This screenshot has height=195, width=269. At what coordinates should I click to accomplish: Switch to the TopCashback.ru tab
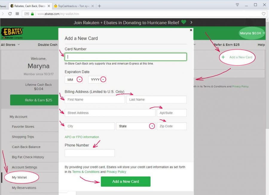click(74, 6)
